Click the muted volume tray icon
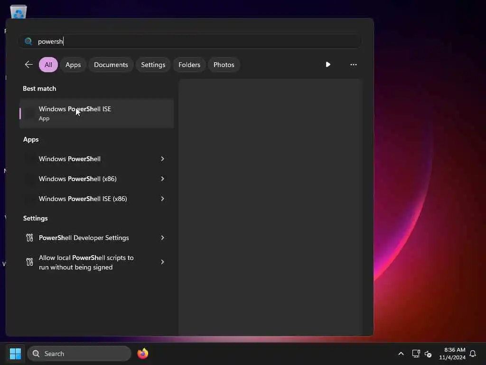 click(x=428, y=354)
